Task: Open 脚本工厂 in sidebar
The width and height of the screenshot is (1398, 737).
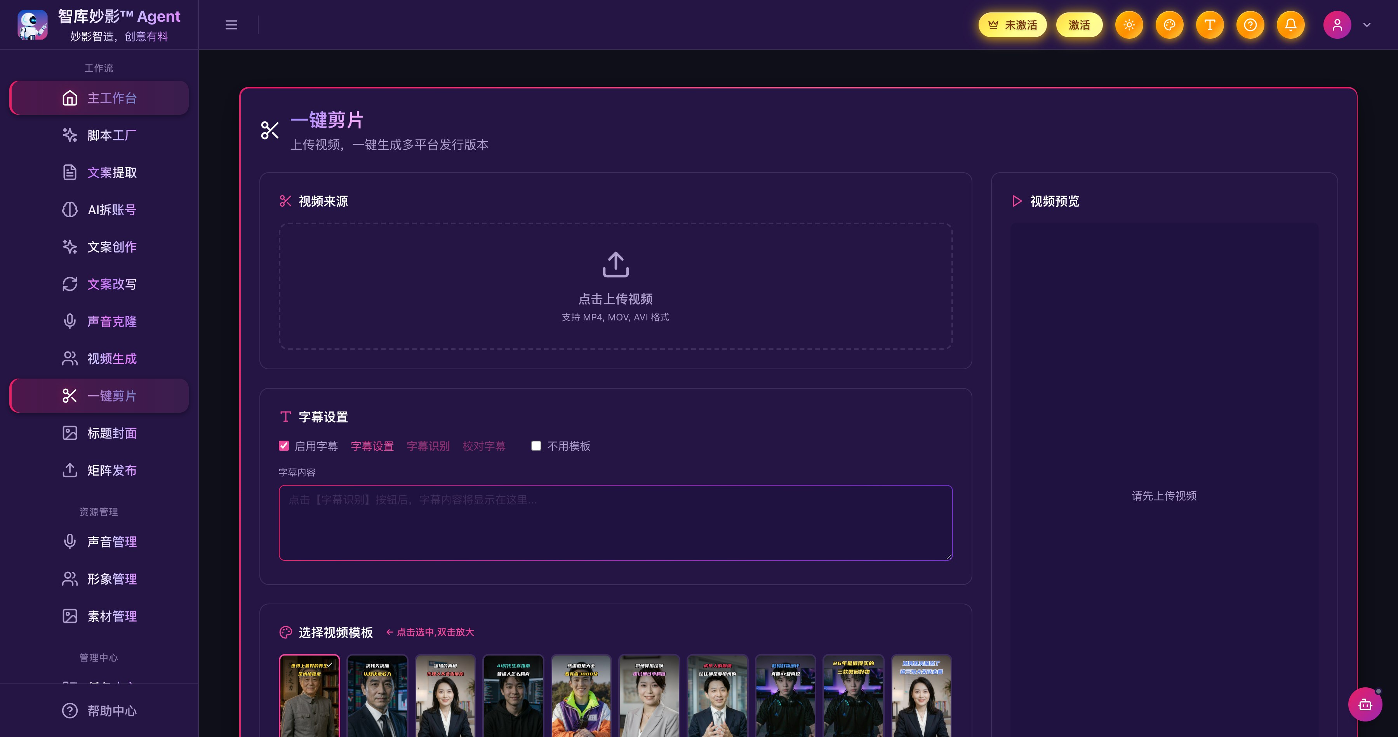Action: click(99, 135)
